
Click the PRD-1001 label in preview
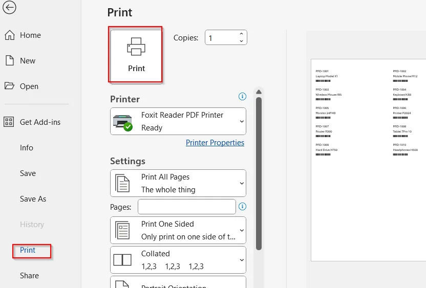pyautogui.click(x=322, y=71)
